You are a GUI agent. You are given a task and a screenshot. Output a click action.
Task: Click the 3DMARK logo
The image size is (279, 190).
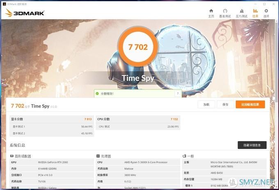coord(25,13)
